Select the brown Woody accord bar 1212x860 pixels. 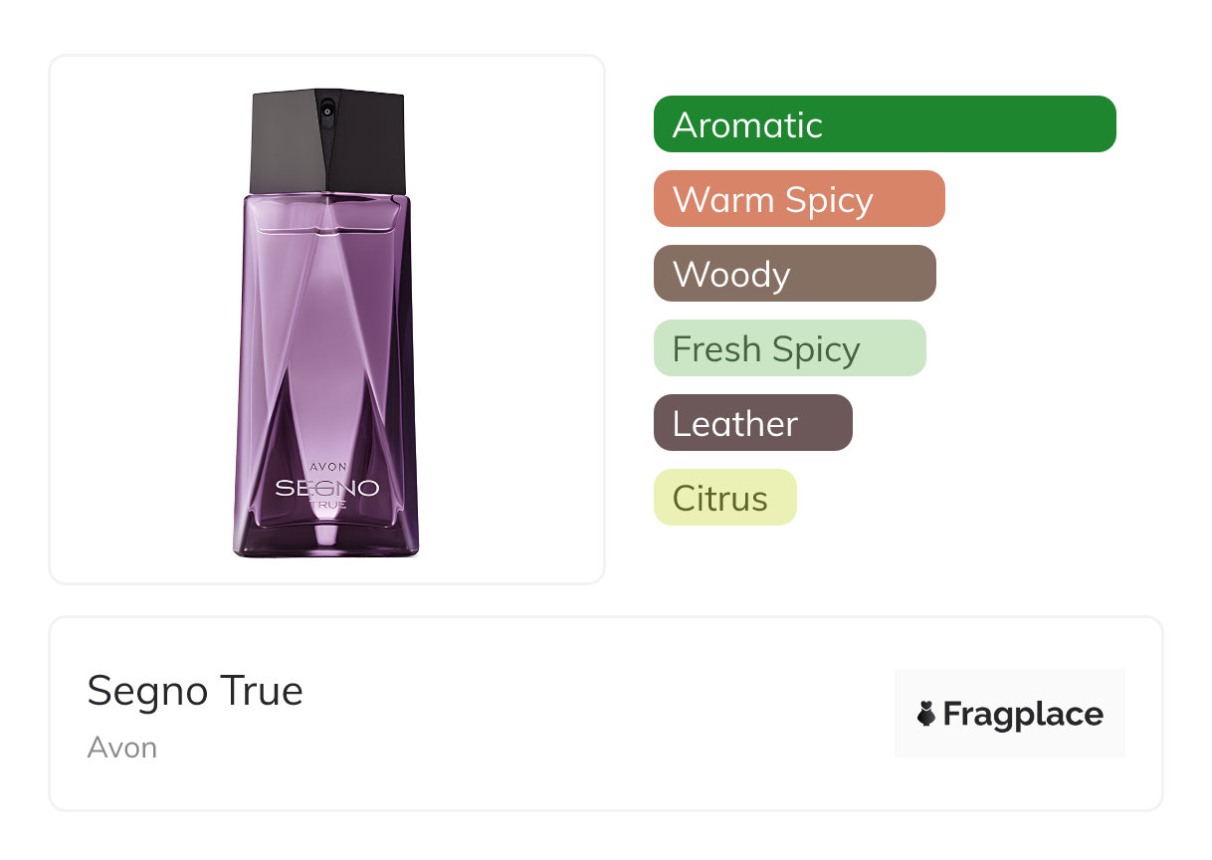794,274
